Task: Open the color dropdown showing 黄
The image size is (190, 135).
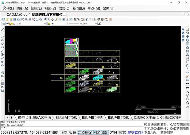Action: [x=57, y=24]
